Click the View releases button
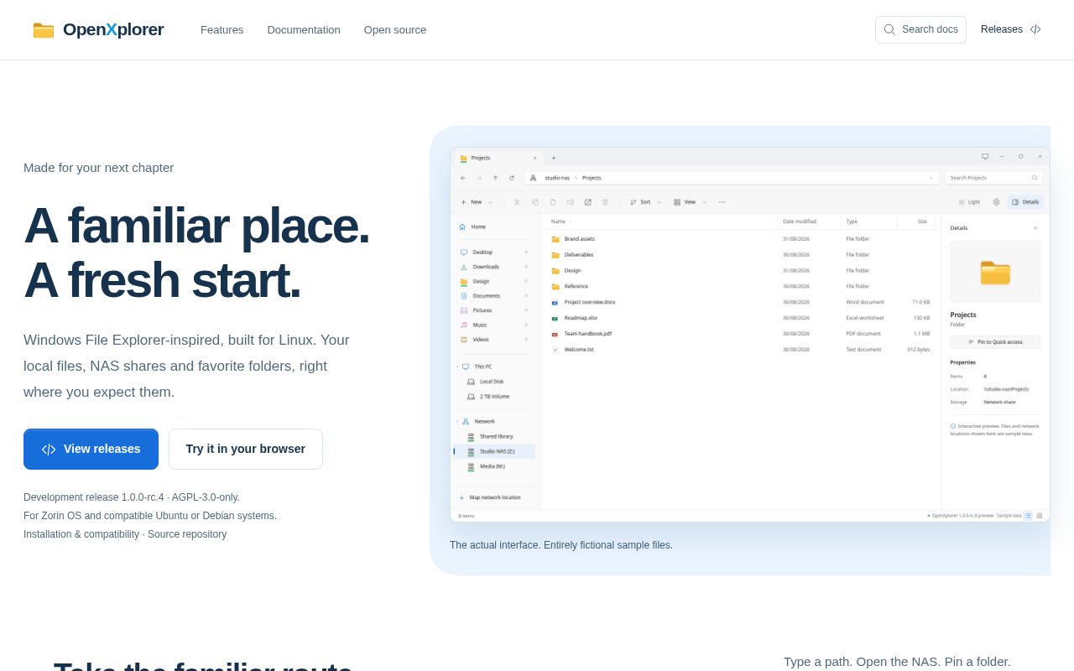Viewport: 1074px width, 671px height. [91, 449]
